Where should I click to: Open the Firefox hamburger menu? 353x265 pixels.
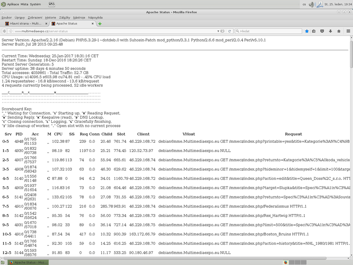348,31
